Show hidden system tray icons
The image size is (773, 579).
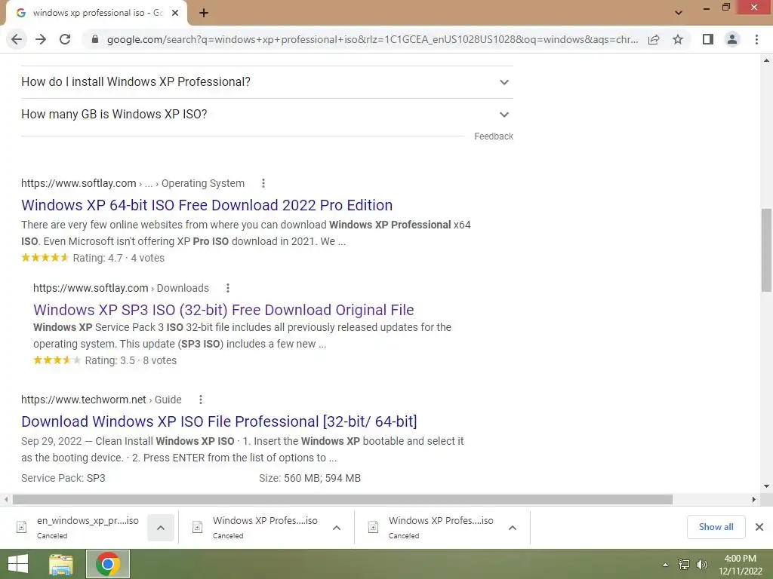665,565
